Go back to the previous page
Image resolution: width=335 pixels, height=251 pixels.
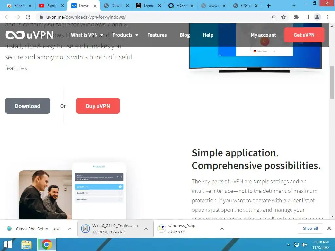click(x=7, y=17)
